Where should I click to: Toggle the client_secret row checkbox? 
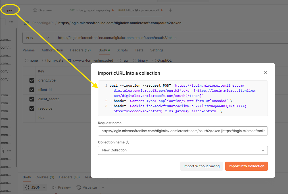pos(32,99)
